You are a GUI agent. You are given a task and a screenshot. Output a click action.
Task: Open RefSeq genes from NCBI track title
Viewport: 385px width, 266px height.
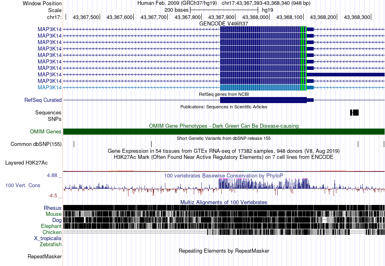(224, 94)
